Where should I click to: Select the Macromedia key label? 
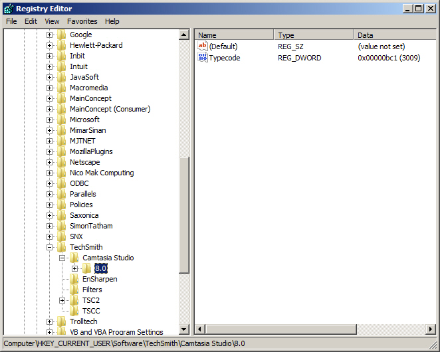tap(88, 88)
